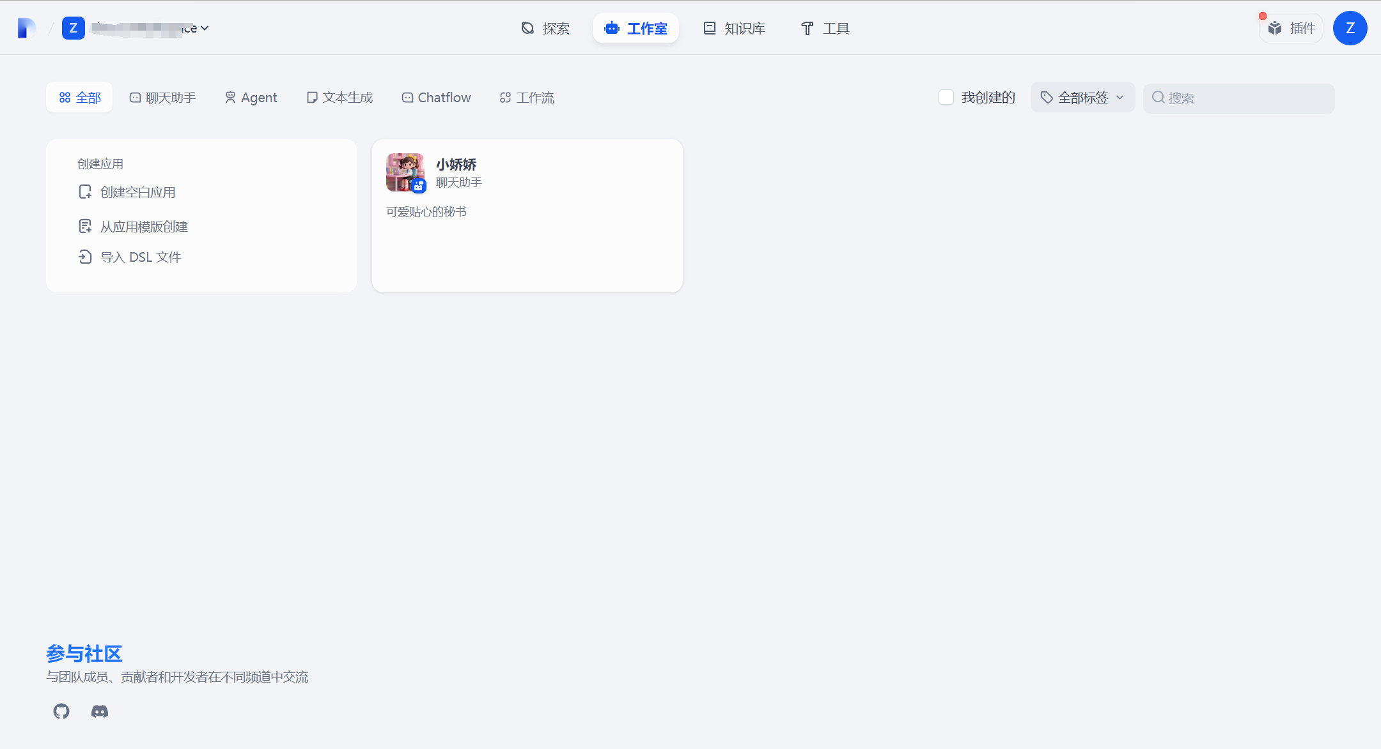
Task: Select 从应用模版创建 option
Action: (x=143, y=226)
